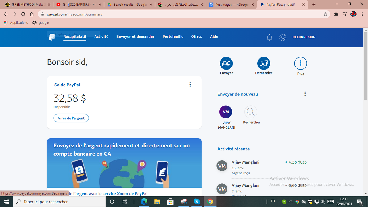Click the Chrome home button
This screenshot has height=207, width=368.
[32, 14]
